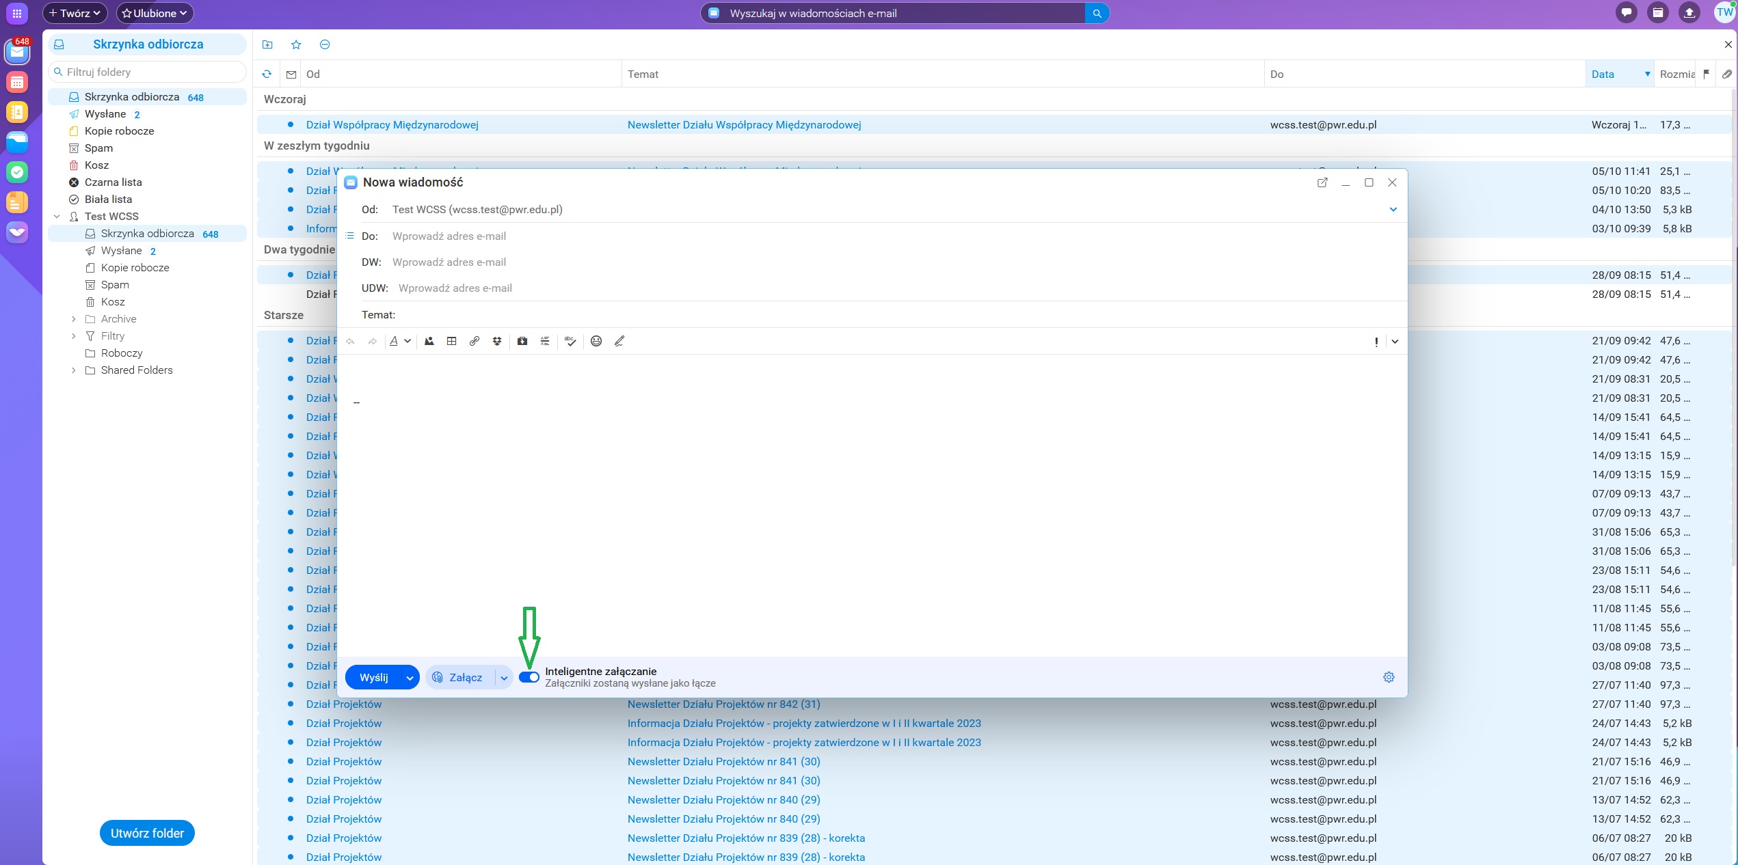Open compose settings gear icon
This screenshot has width=1738, height=865.
(x=1389, y=677)
